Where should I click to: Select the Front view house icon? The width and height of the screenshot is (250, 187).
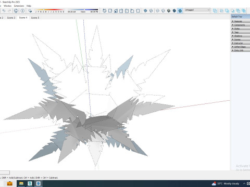[116, 11]
